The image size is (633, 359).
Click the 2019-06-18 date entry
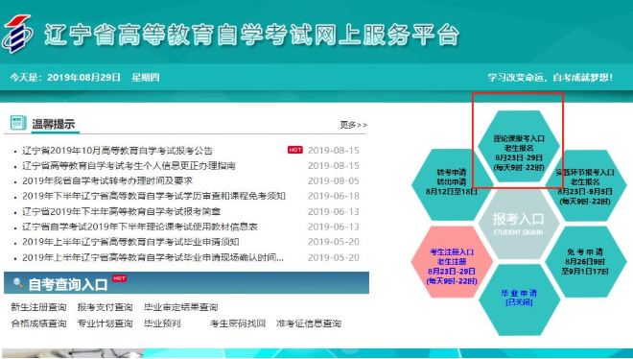[334, 196]
